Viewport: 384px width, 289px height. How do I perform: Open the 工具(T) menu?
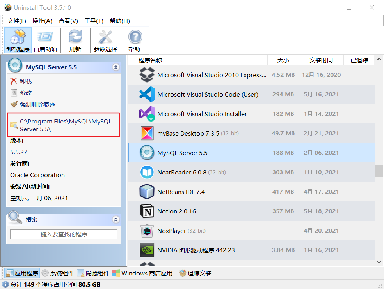tap(94, 21)
